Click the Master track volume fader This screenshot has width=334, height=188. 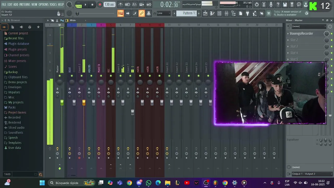tap(62, 103)
